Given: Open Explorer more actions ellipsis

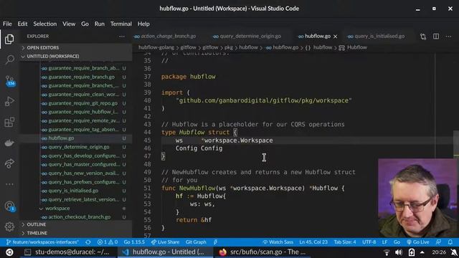Looking at the screenshot, I should pos(122,37).
